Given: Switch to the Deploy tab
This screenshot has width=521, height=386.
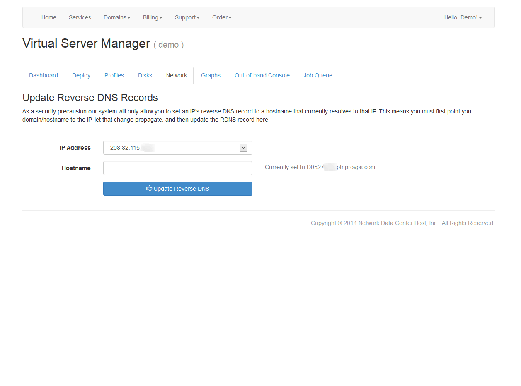Looking at the screenshot, I should click(81, 75).
